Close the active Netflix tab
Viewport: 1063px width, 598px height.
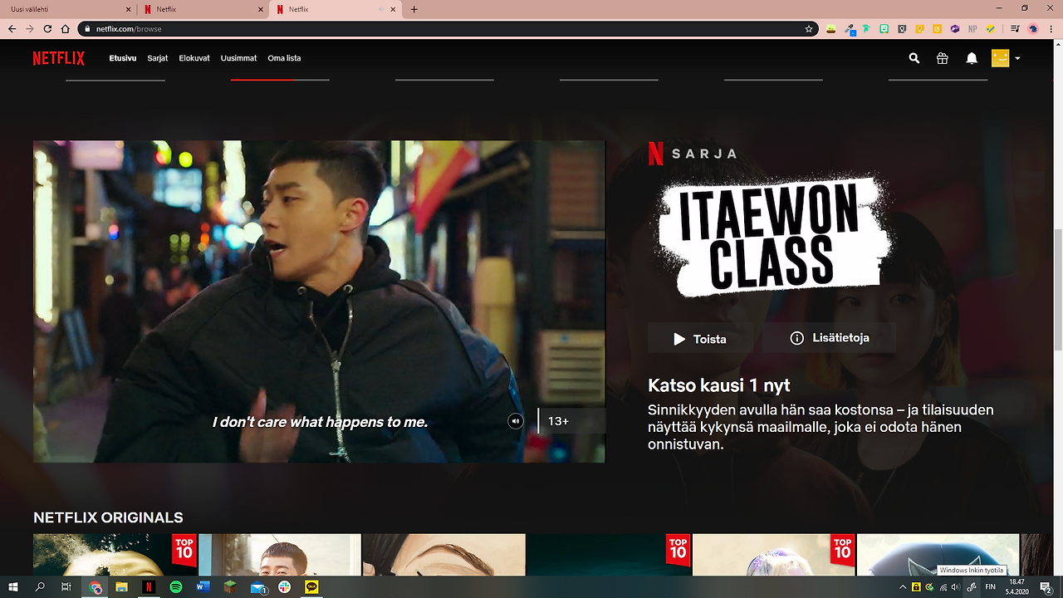[394, 9]
